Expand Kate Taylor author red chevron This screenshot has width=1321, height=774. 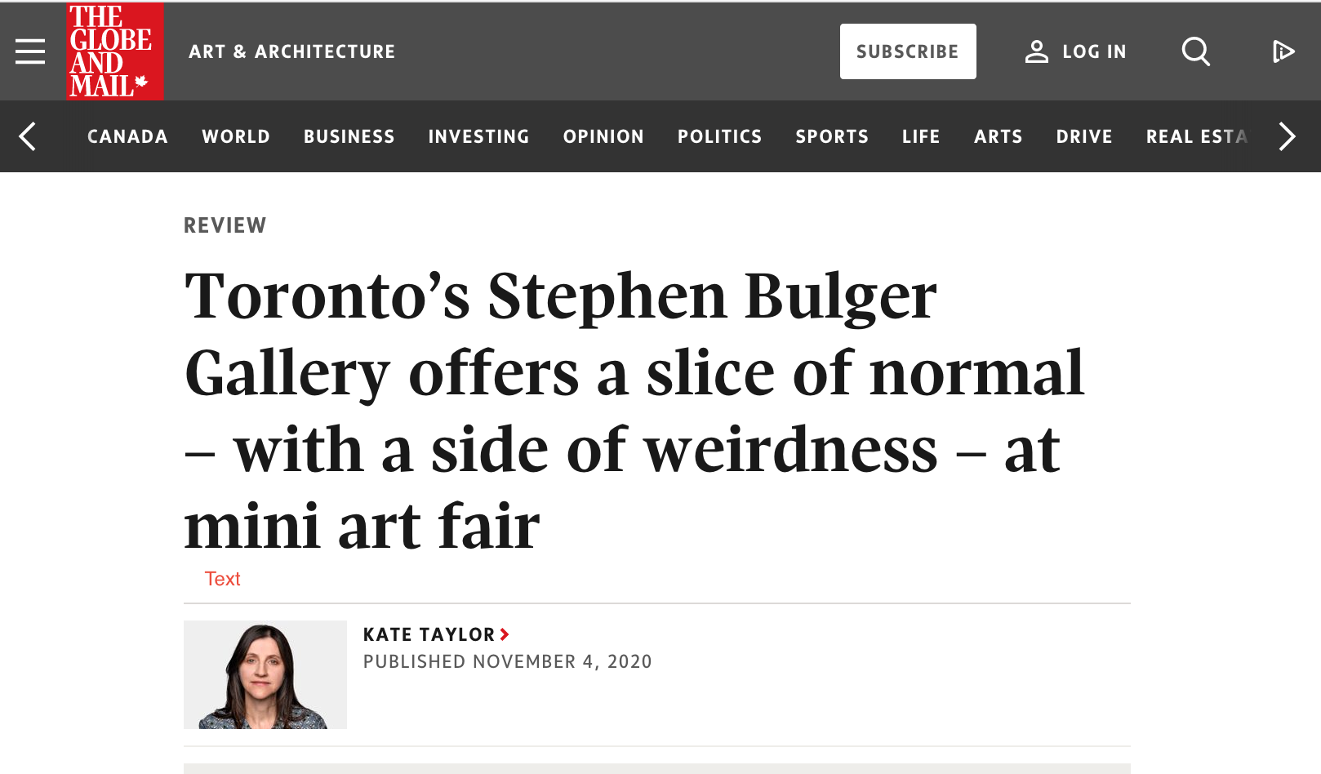click(x=505, y=634)
